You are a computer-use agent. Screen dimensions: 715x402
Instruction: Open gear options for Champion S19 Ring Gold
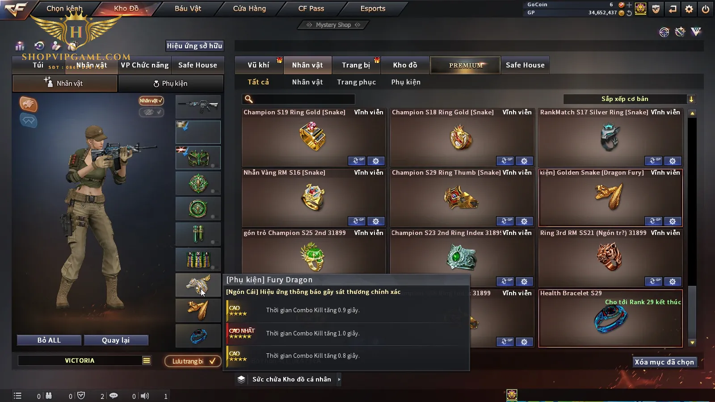[x=376, y=161]
